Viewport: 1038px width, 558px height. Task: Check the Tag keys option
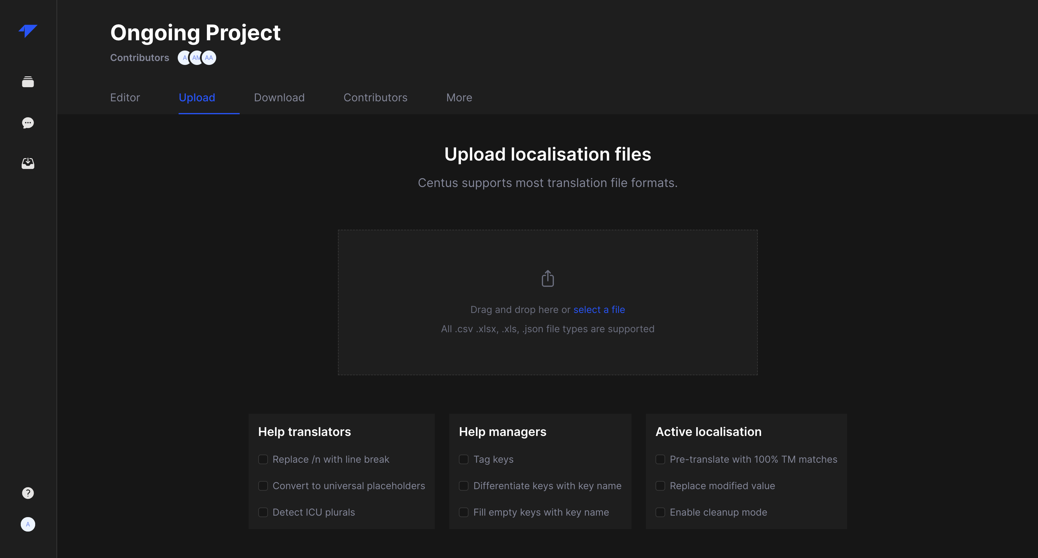coord(464,459)
